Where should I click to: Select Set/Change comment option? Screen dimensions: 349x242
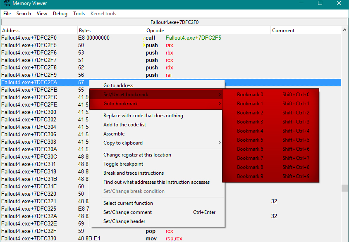[x=127, y=212]
